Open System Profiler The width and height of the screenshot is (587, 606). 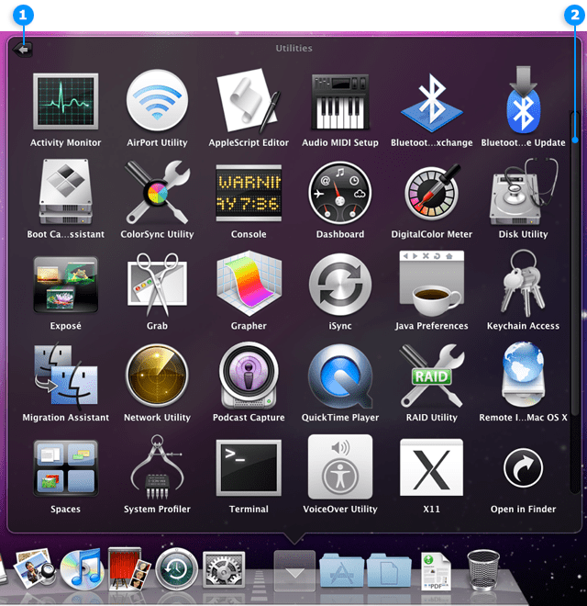[x=157, y=466]
